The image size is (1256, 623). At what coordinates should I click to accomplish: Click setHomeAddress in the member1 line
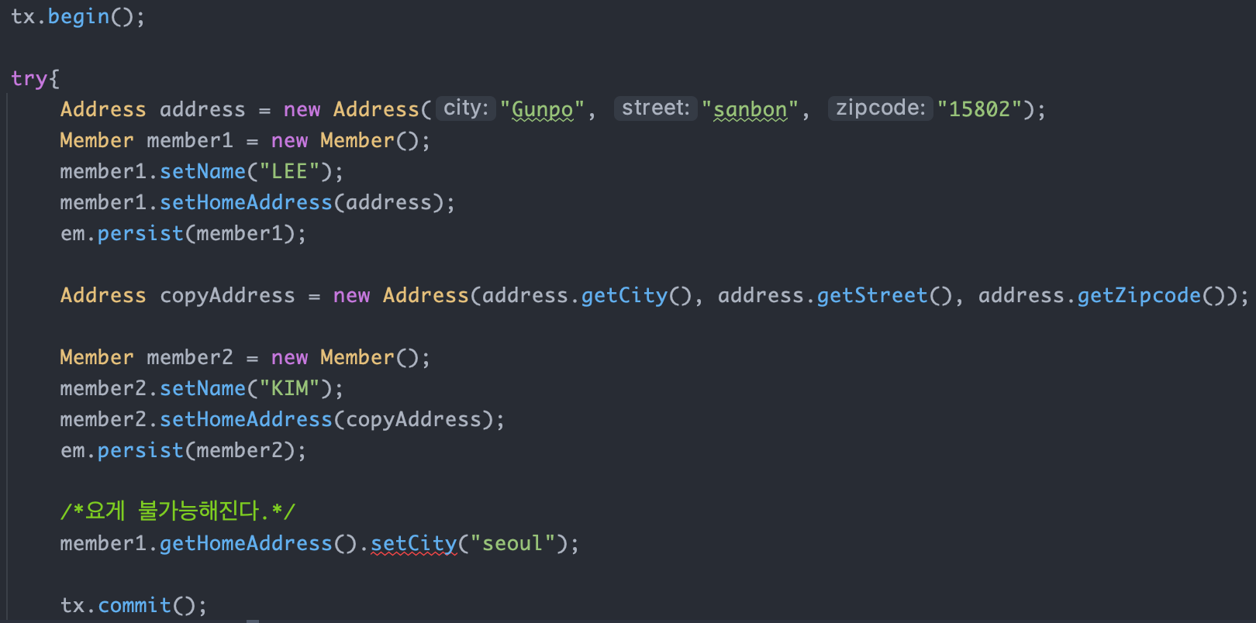pyautogui.click(x=246, y=202)
